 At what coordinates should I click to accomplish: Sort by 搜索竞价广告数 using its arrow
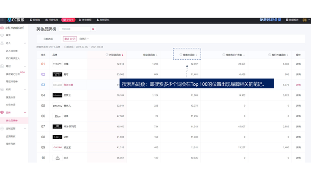coord(244,55)
